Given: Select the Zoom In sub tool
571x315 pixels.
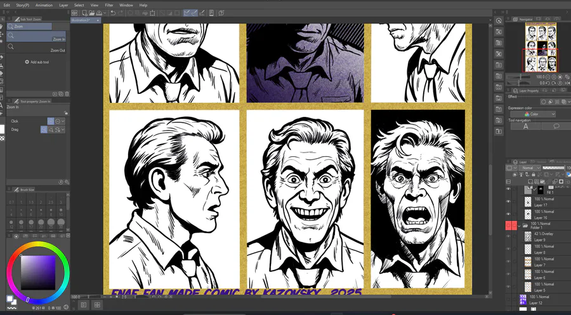Looking at the screenshot, I should tap(36, 36).
